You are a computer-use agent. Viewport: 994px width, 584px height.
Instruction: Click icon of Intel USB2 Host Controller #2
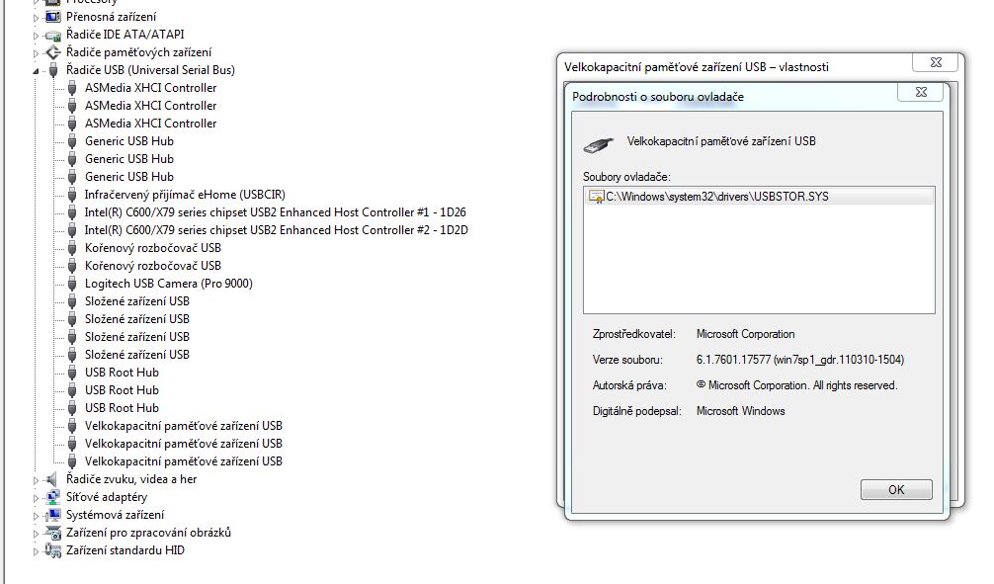(72, 230)
